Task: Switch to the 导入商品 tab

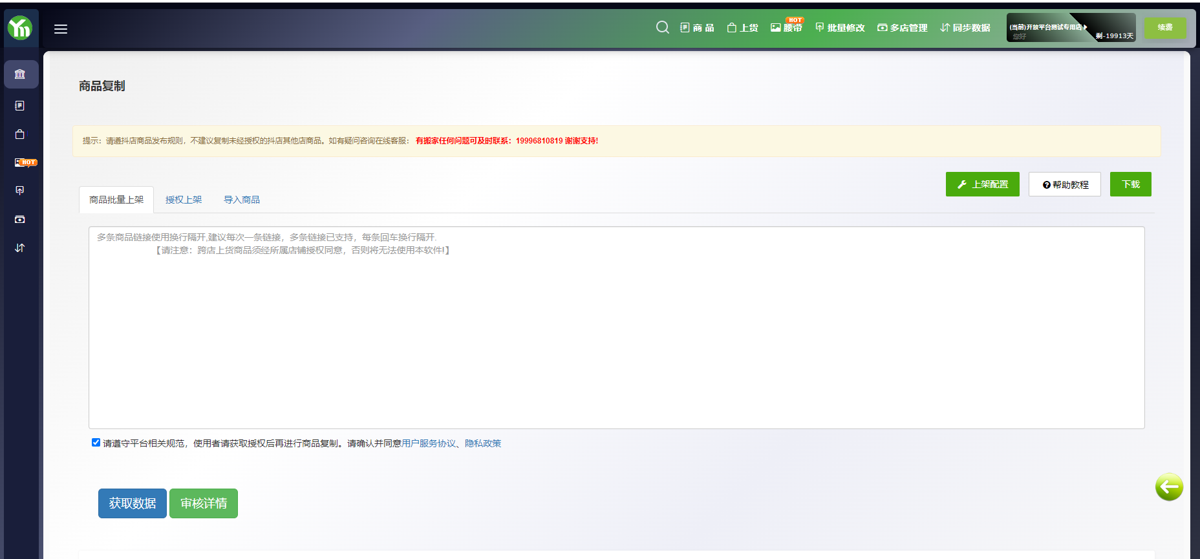Action: (x=242, y=200)
